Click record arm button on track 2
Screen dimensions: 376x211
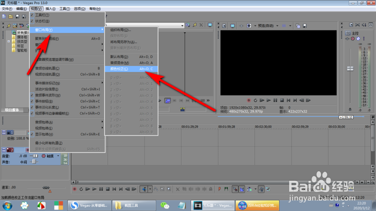(27, 150)
